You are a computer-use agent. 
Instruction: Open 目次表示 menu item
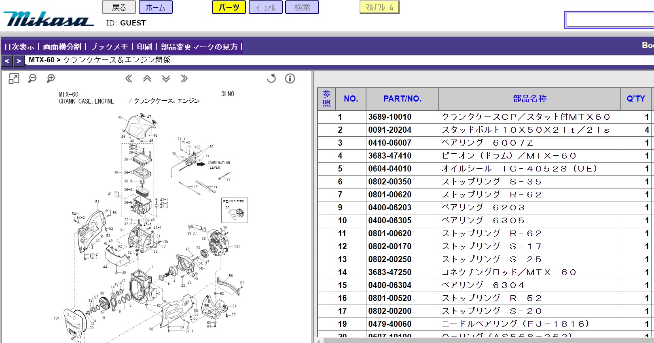tap(19, 47)
